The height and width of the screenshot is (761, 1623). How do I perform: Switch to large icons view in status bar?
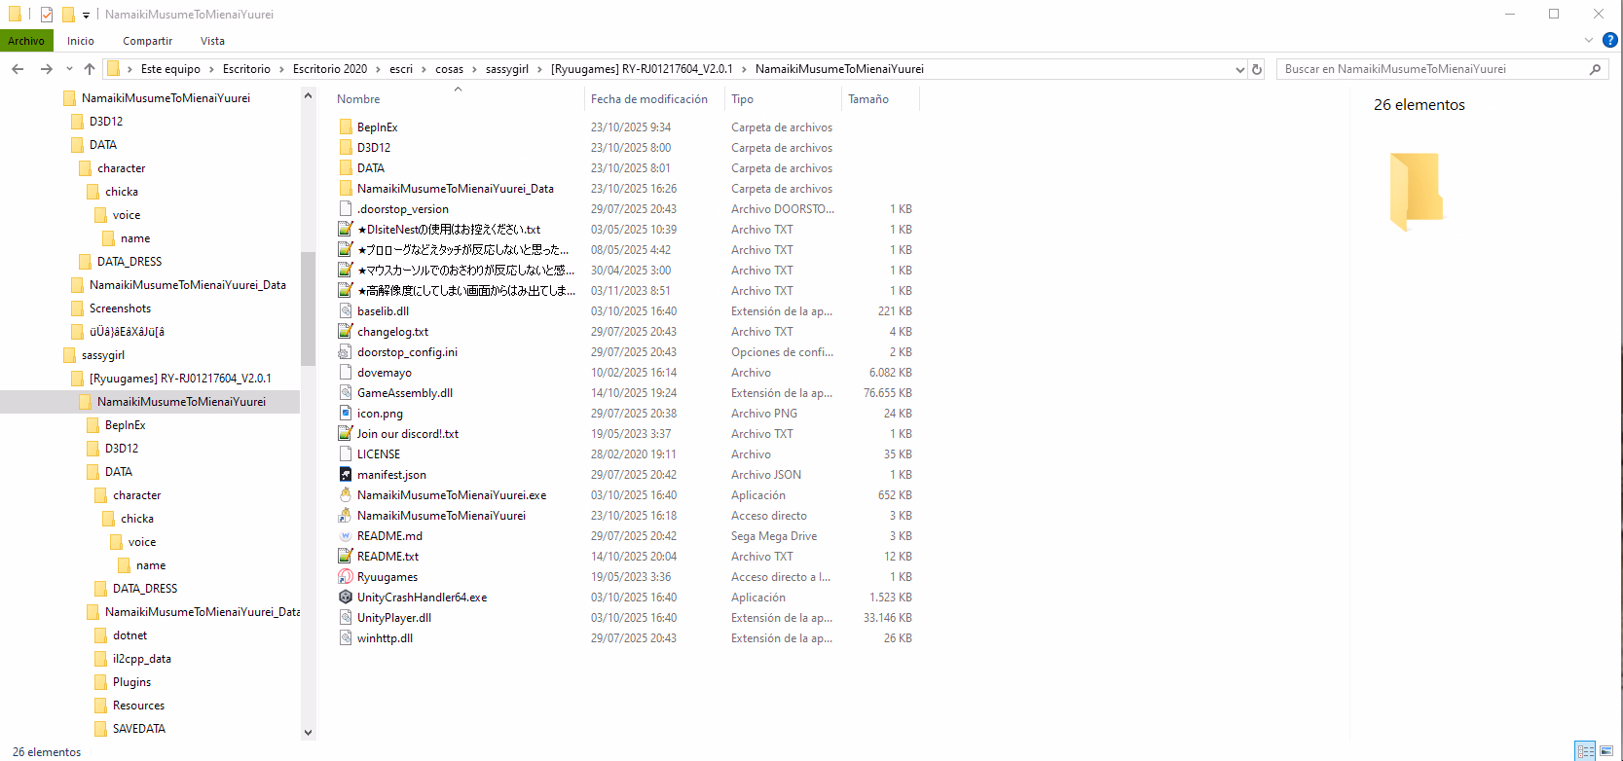pos(1606,751)
